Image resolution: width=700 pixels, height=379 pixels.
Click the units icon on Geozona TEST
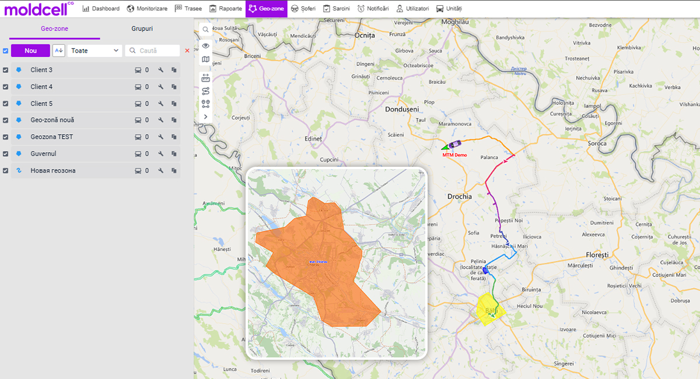[x=138, y=137]
